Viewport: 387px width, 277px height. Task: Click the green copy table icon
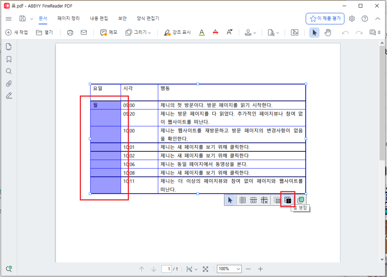[x=300, y=200]
